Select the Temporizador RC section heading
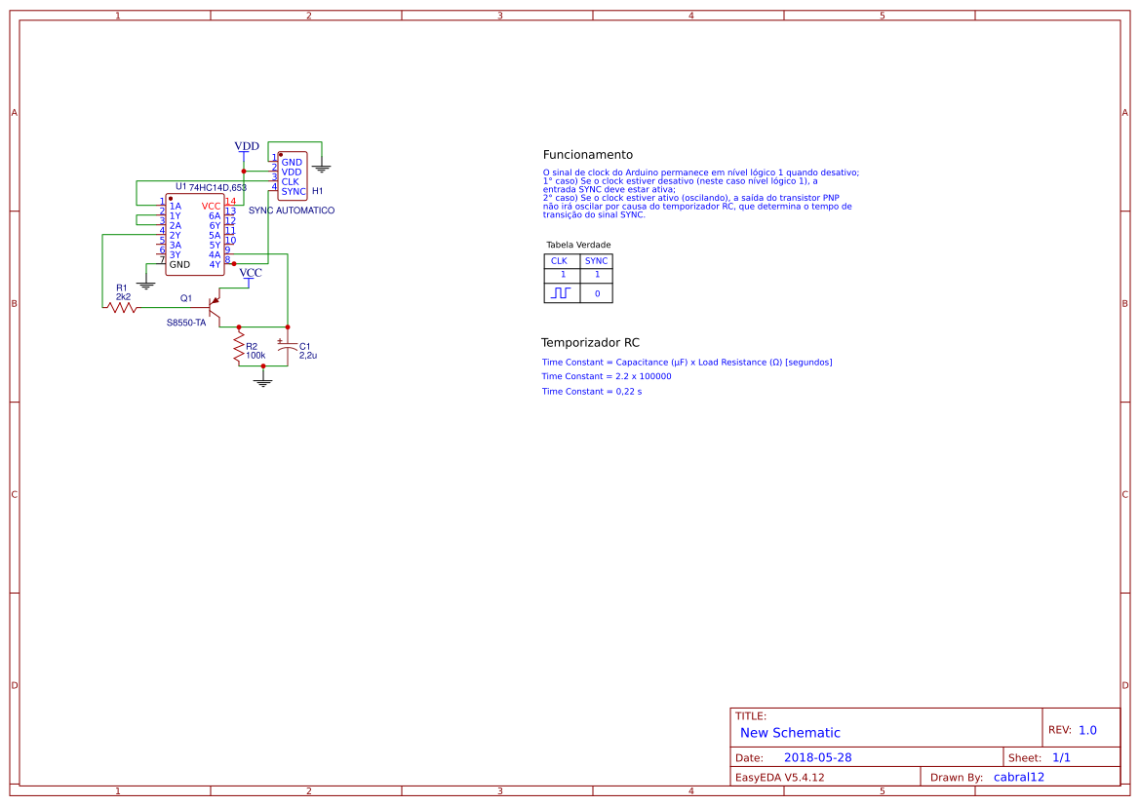Viewport: 1140px width, 806px height. tap(589, 342)
